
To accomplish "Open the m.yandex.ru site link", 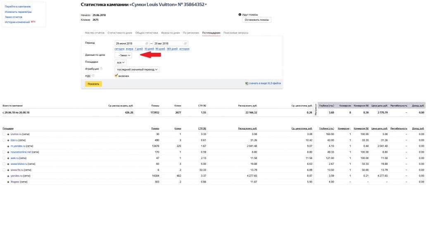I will point(18,146).
